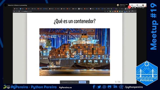The image size is (160, 90).
Task: Click the presenter avatar circle beside Mauricio Collazos
Action: click(5, 5)
